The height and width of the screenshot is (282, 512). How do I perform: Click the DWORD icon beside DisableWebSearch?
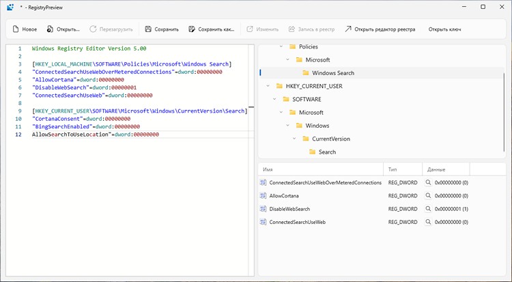coord(263,209)
